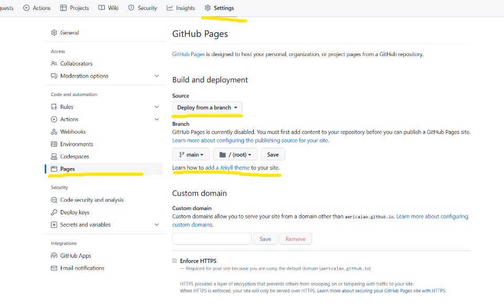Open the main branch selector dropdown
The image size is (504, 307).
point(191,155)
